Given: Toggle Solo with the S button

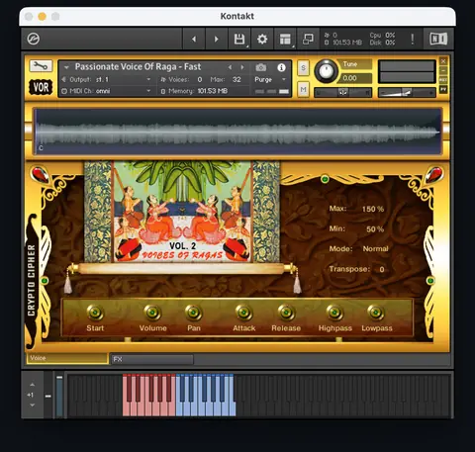Looking at the screenshot, I should click(303, 68).
